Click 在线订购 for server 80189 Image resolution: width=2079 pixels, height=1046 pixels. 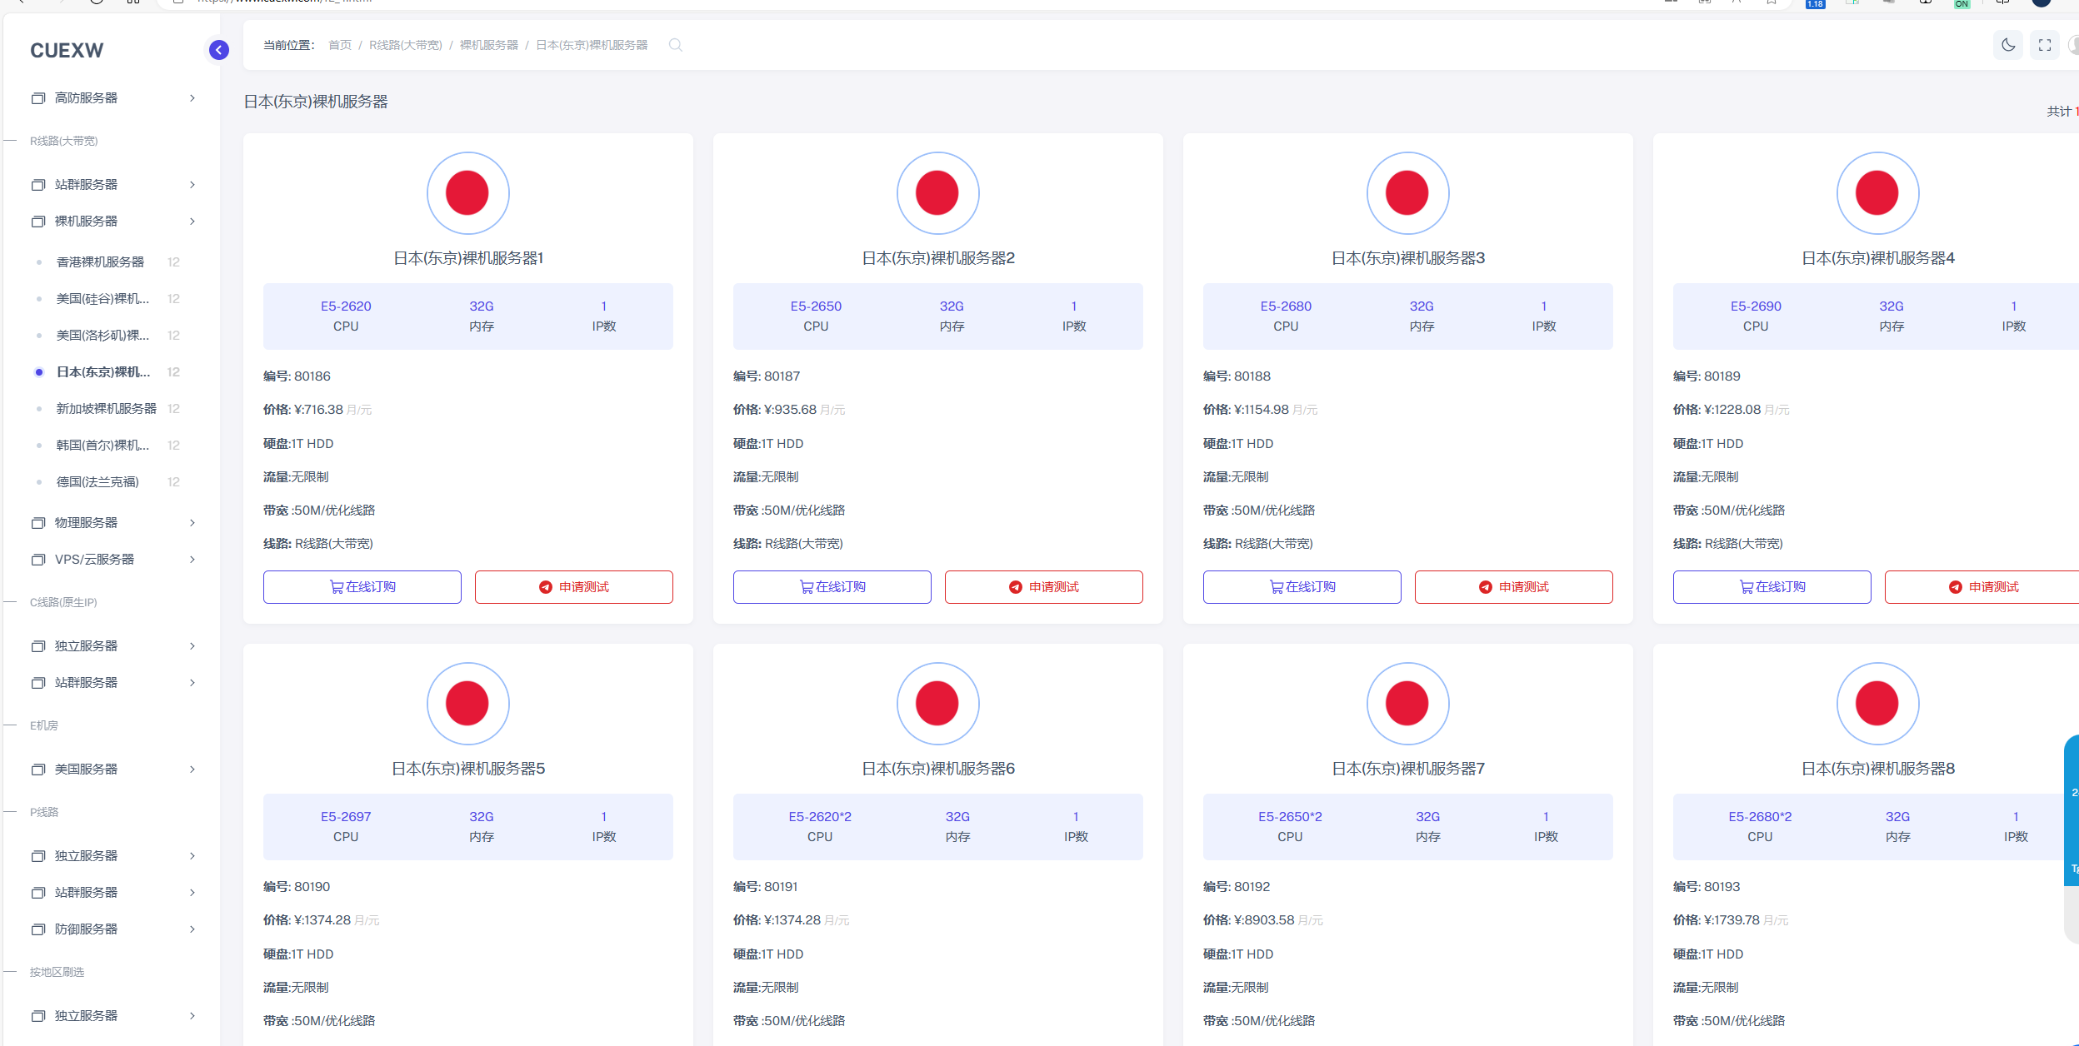(1772, 587)
